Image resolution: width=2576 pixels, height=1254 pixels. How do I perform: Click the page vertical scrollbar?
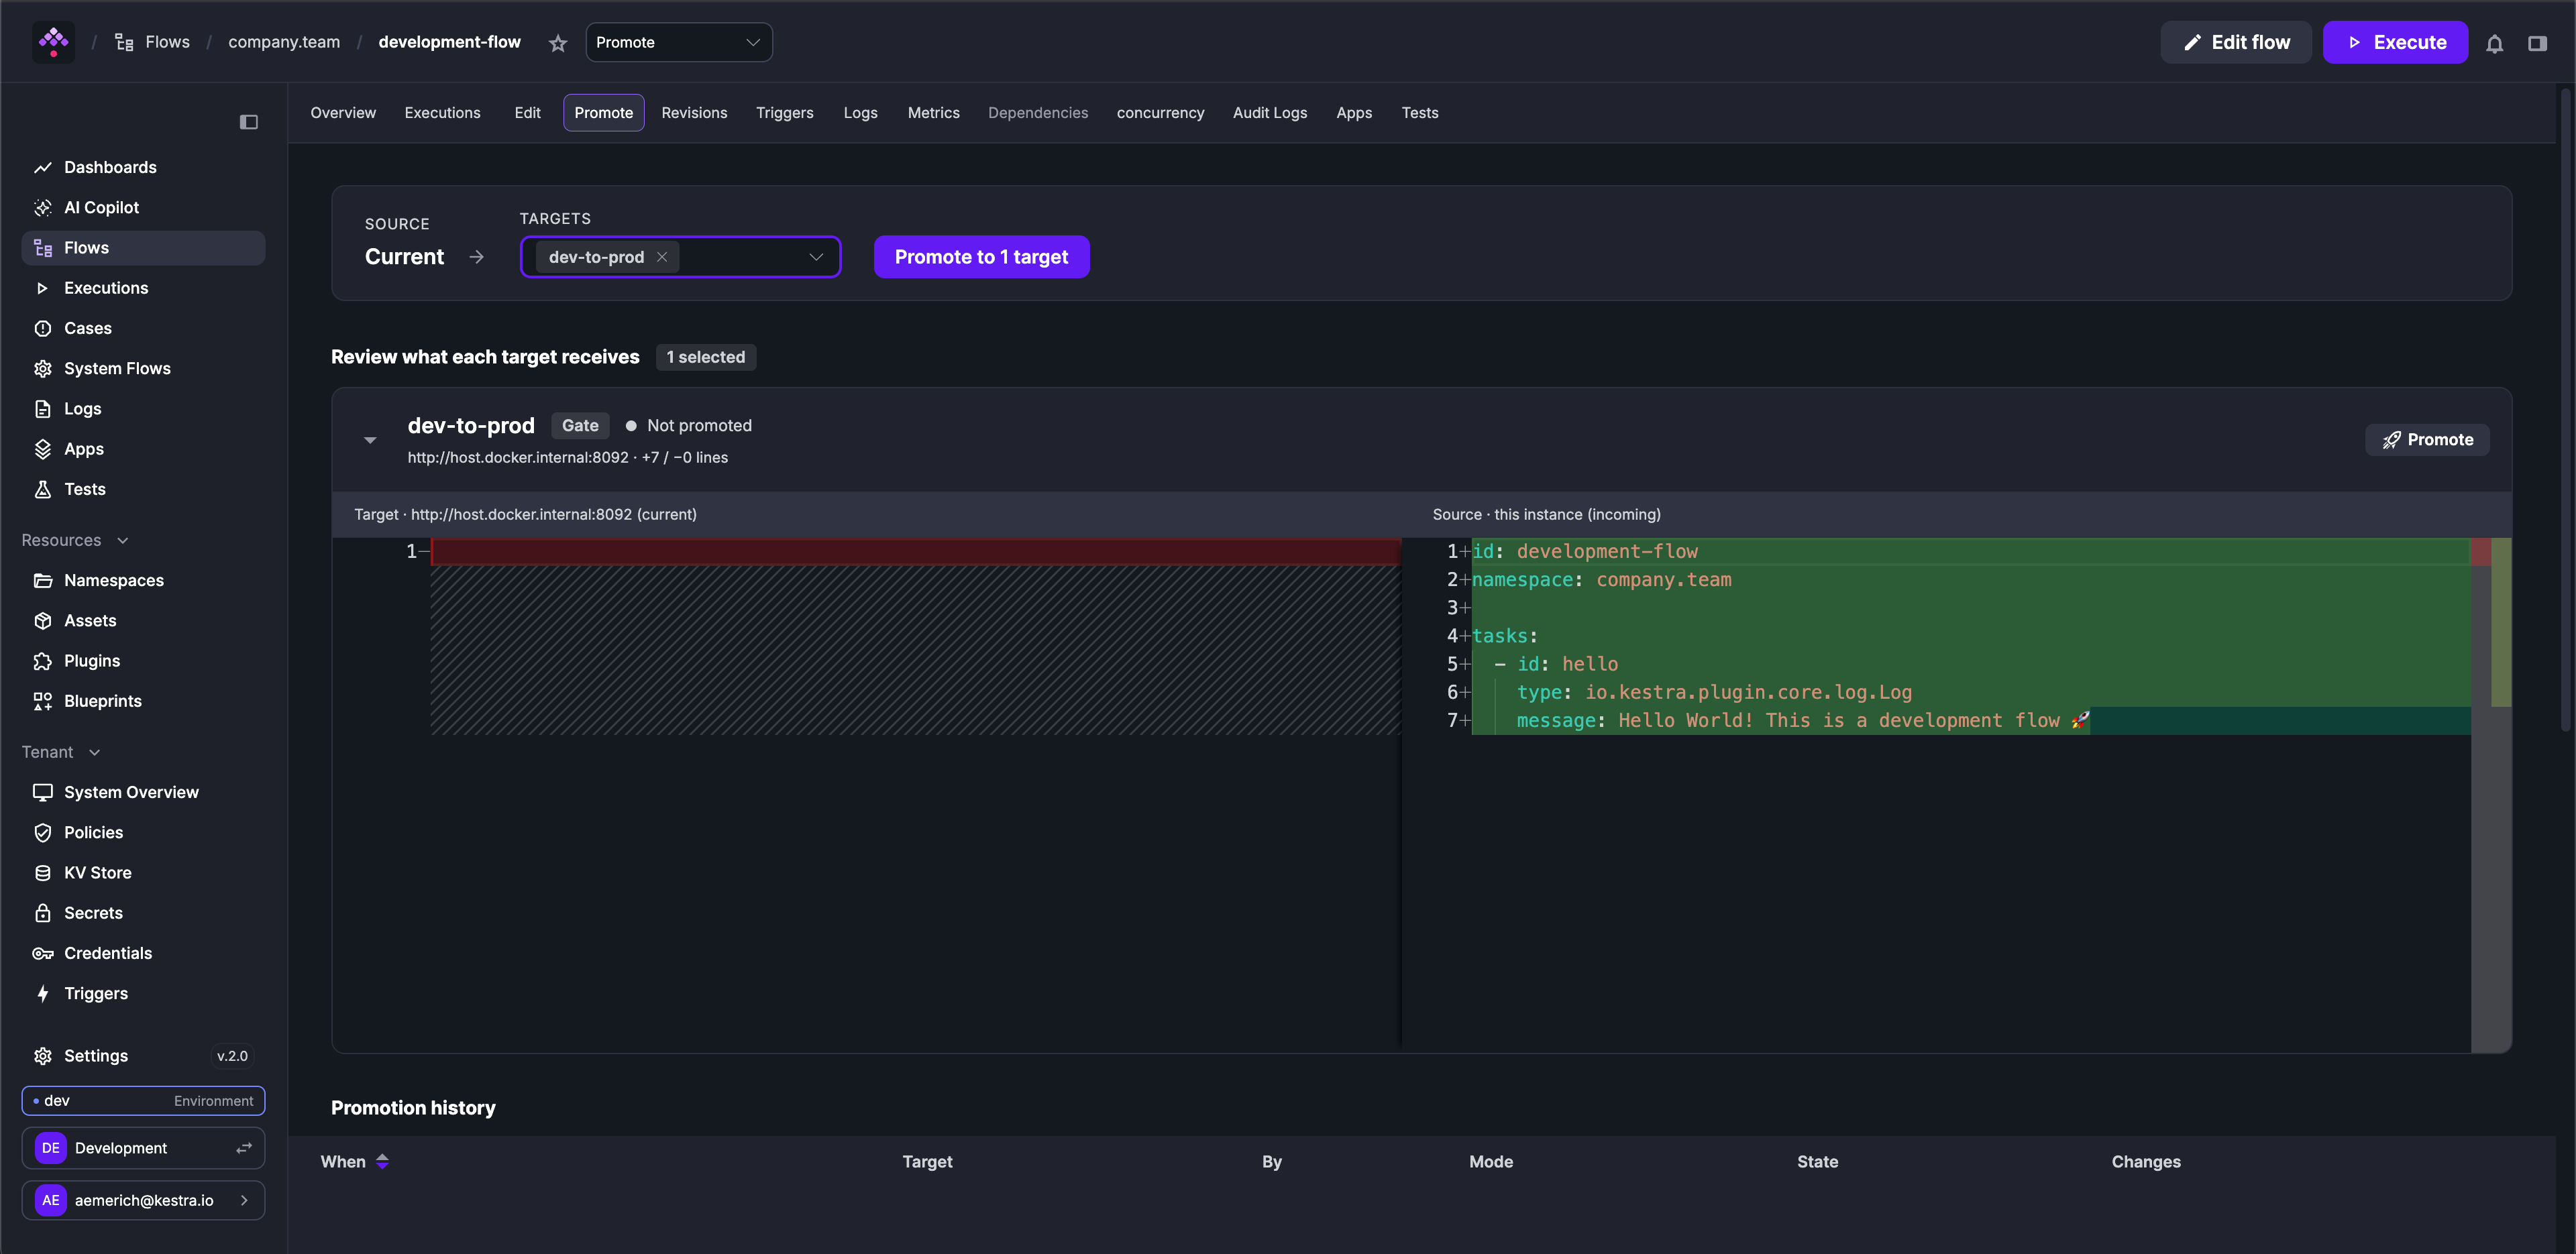click(2567, 410)
